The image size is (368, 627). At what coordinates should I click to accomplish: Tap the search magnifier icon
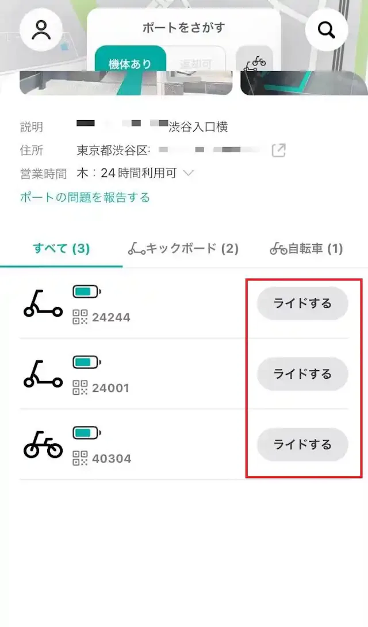327,30
